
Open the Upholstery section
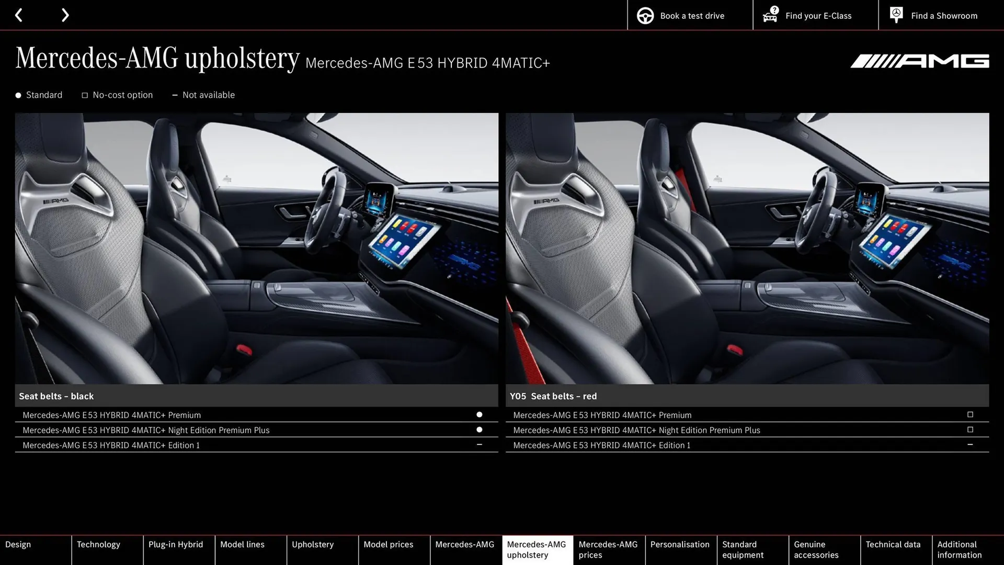pos(313,544)
